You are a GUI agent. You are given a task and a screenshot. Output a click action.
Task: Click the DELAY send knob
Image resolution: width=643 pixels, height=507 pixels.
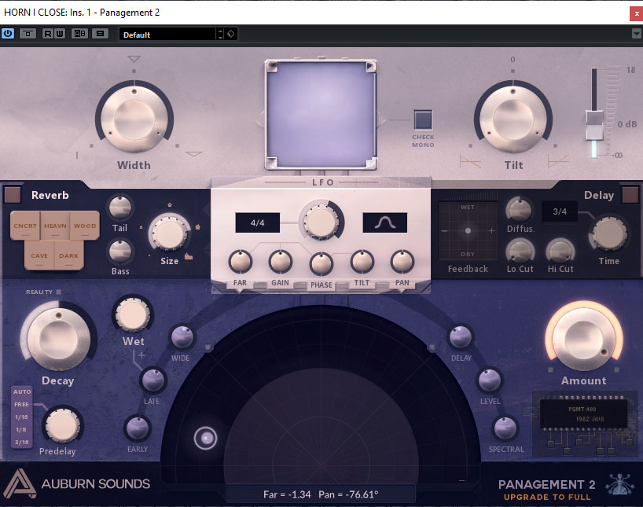coord(461,336)
